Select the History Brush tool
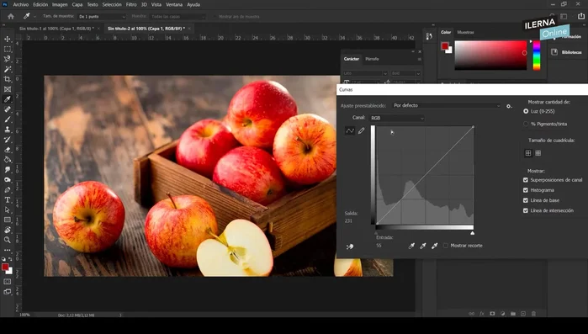The image size is (588, 334). coord(7,140)
